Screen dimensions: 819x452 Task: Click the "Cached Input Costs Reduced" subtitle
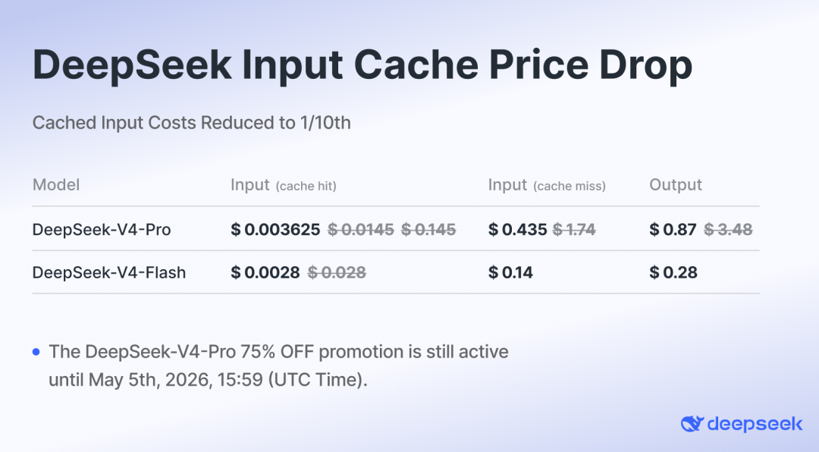pos(191,123)
